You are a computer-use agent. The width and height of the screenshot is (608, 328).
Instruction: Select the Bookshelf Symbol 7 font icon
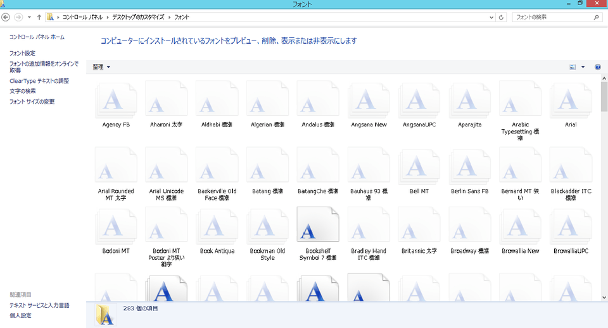pos(317,226)
